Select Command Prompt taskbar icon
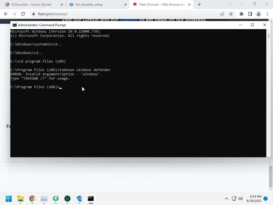The width and height of the screenshot is (273, 205). (x=91, y=199)
